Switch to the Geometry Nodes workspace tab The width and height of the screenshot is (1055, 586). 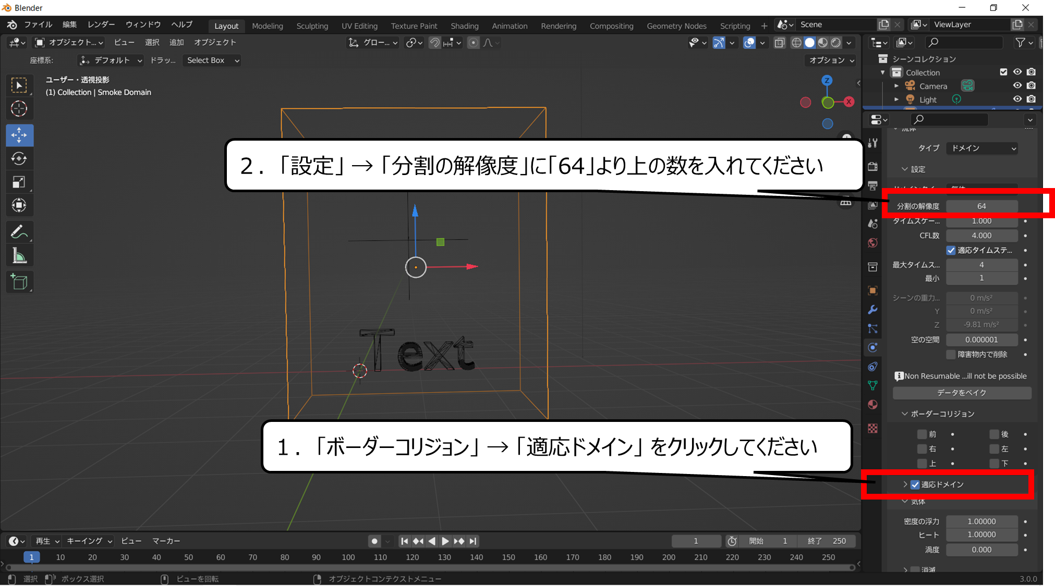676,26
